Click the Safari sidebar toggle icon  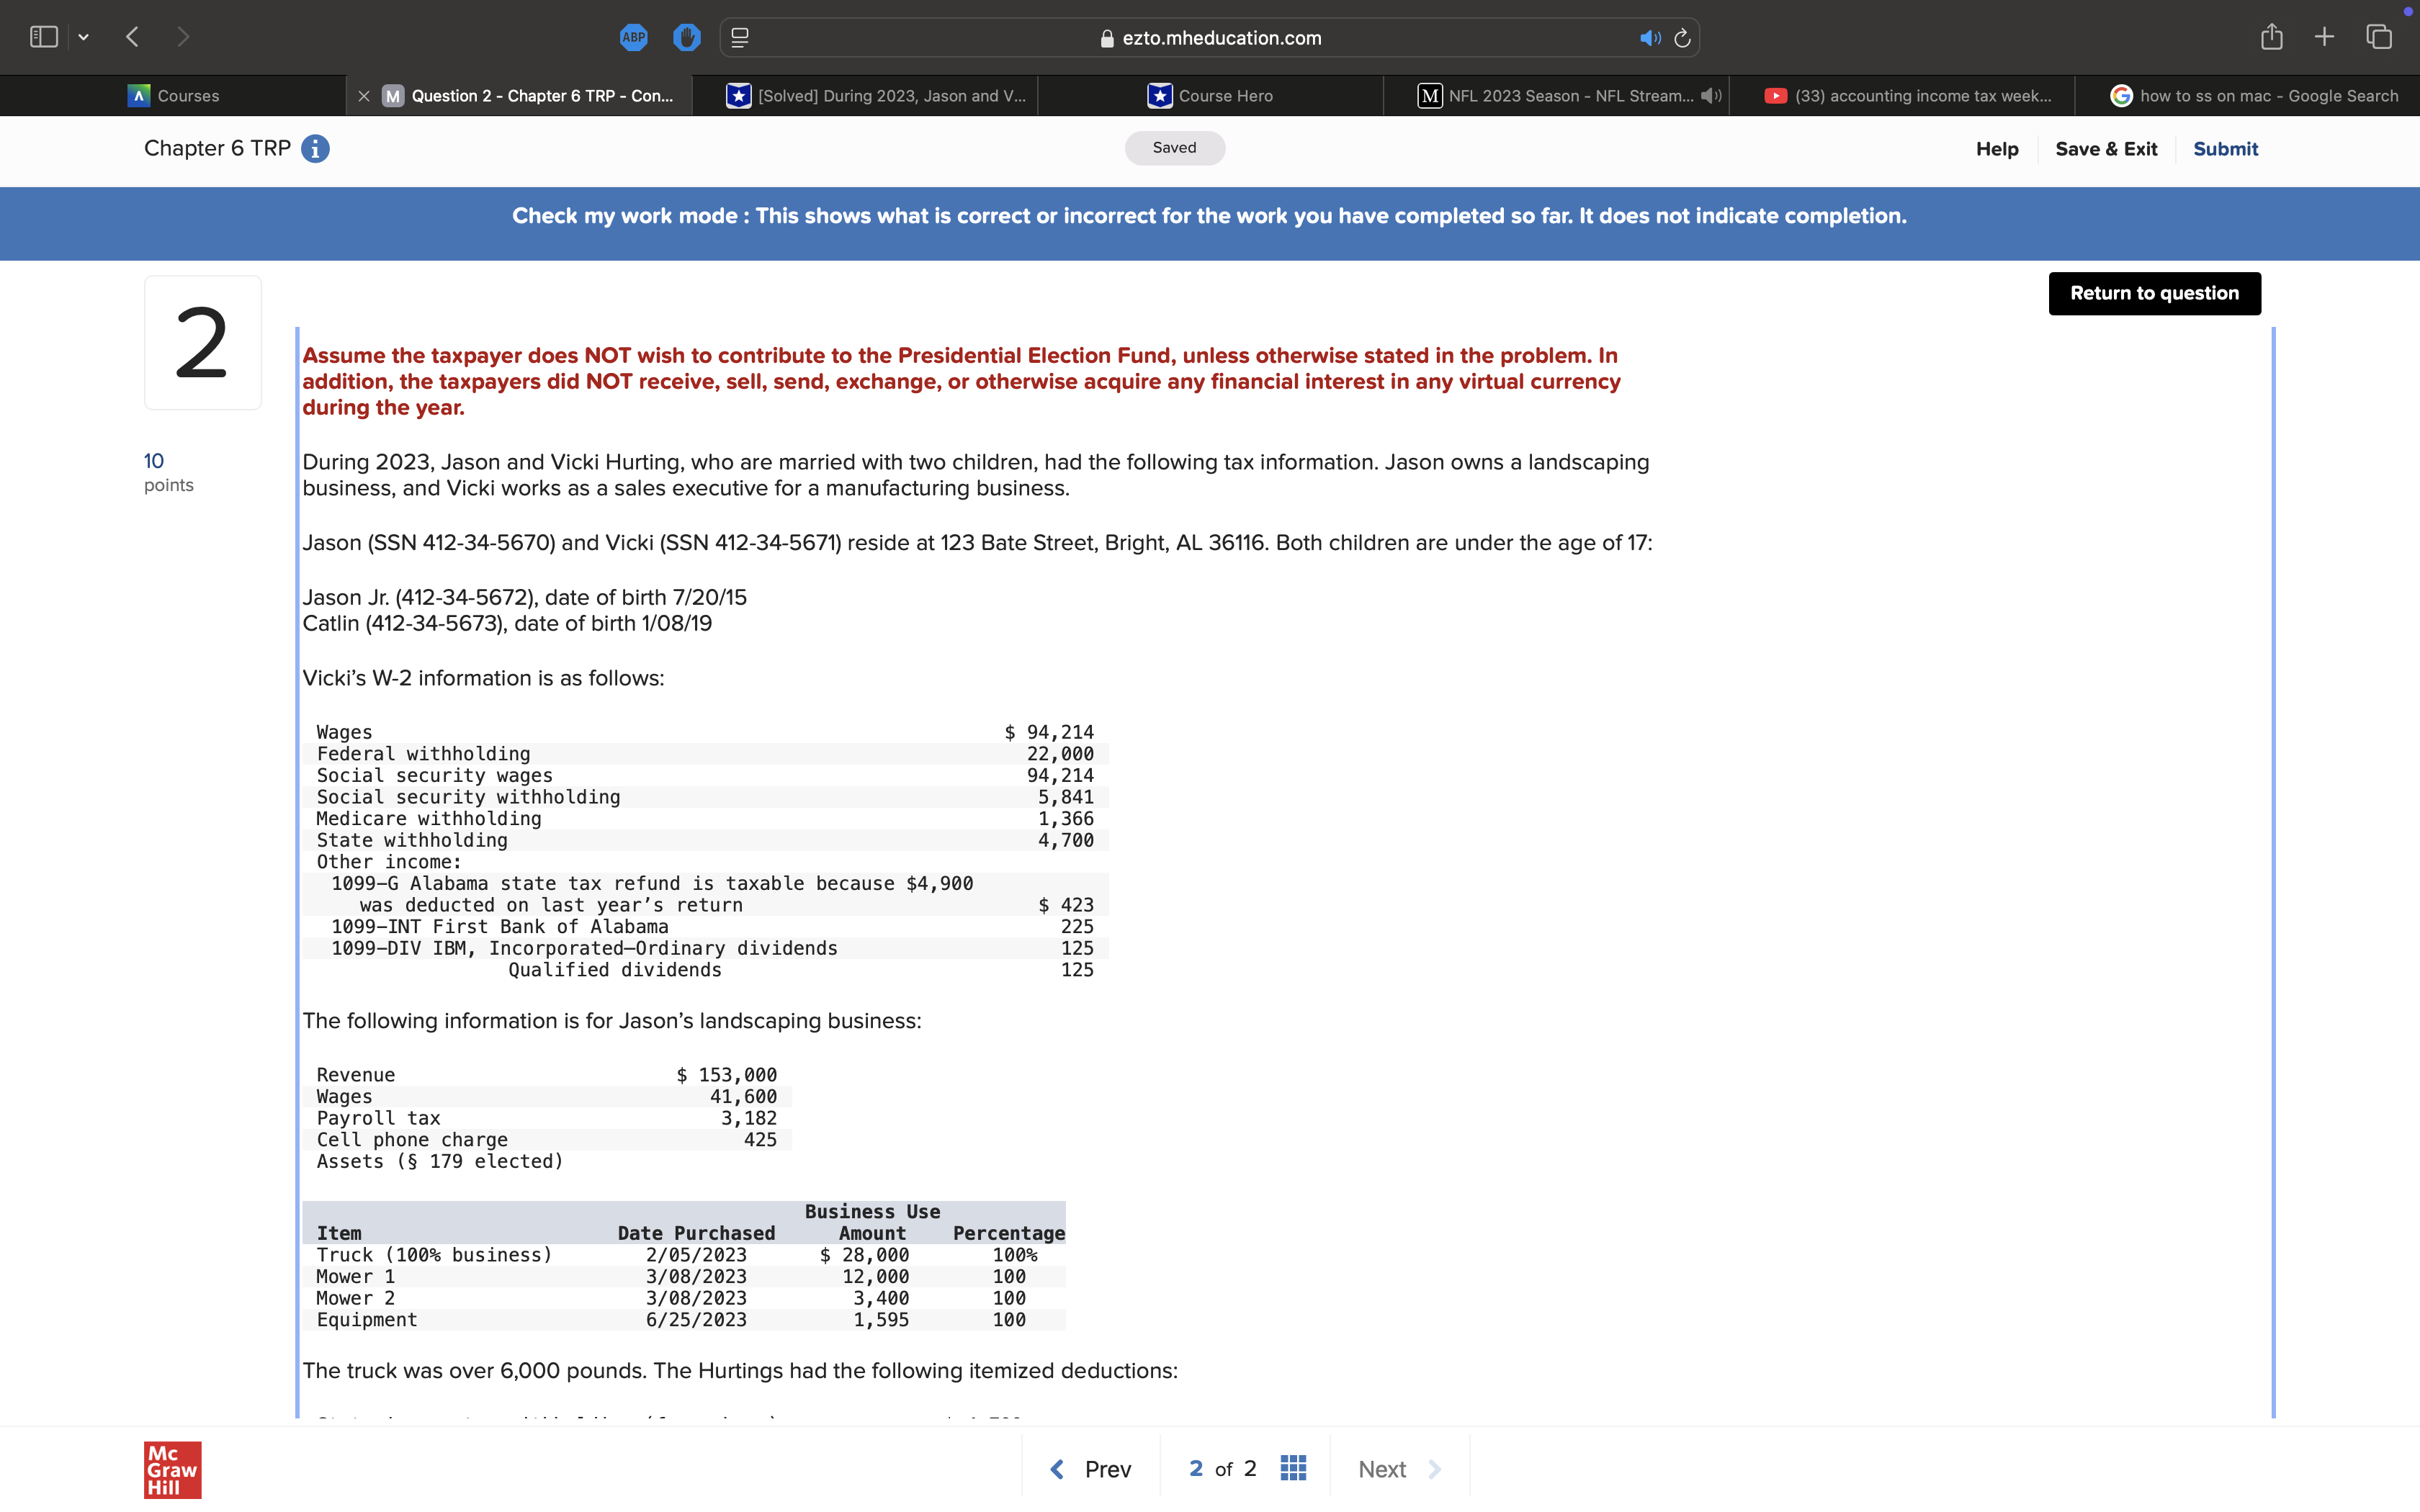[44, 37]
